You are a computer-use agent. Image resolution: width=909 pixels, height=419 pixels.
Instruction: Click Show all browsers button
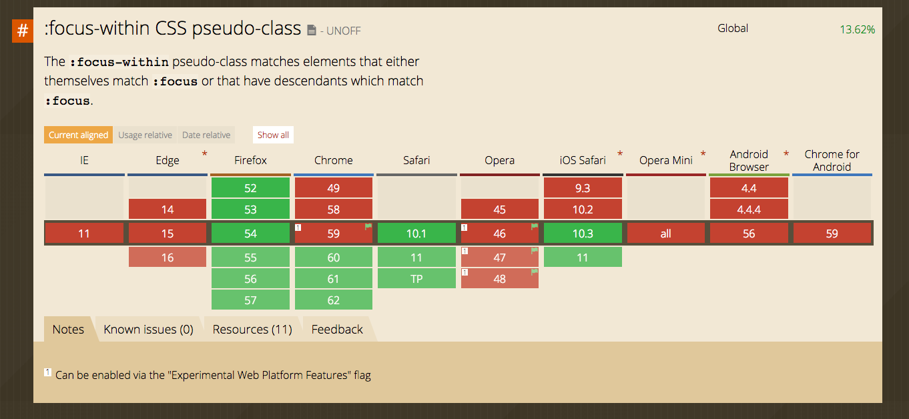tap(273, 135)
